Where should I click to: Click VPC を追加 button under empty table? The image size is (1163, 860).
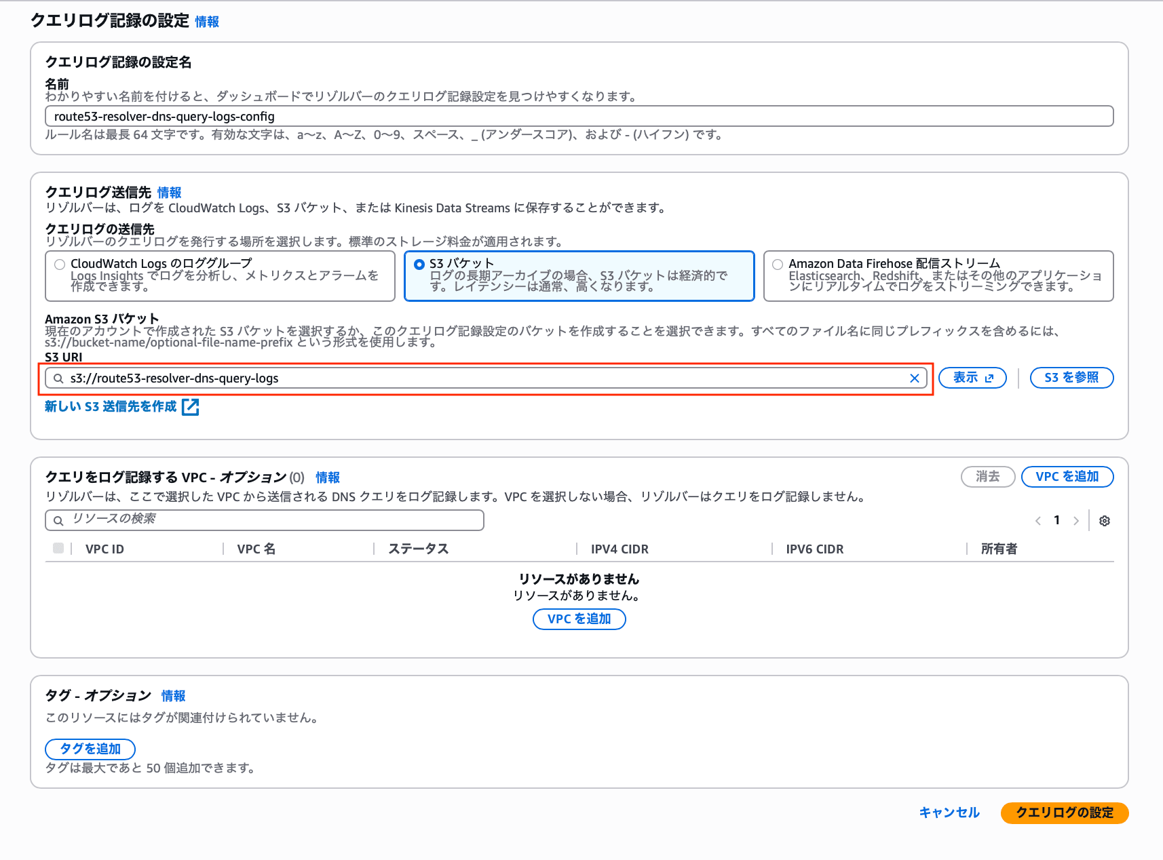click(x=579, y=619)
